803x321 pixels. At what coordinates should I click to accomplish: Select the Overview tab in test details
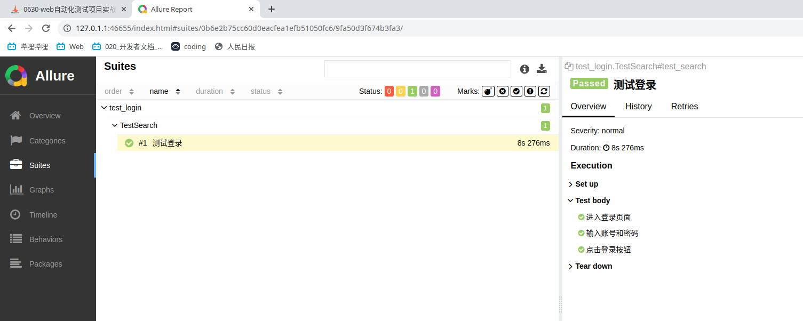[x=589, y=106]
